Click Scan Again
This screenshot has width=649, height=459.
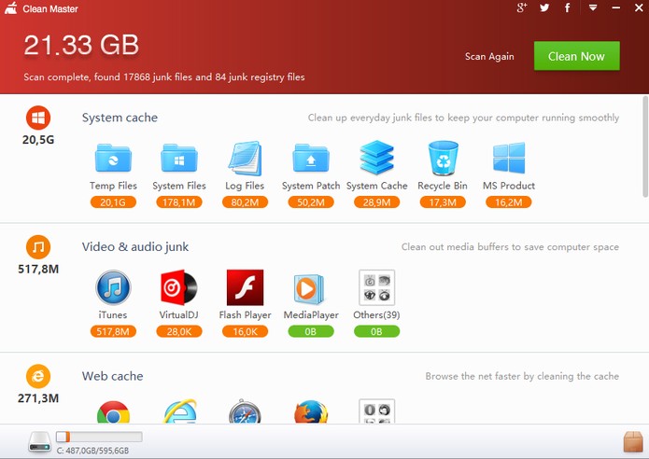tap(489, 57)
